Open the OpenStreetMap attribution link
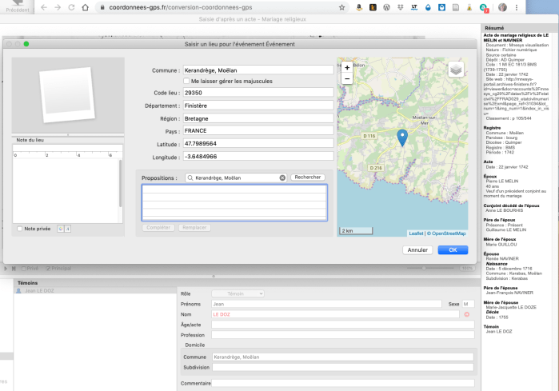 point(448,233)
